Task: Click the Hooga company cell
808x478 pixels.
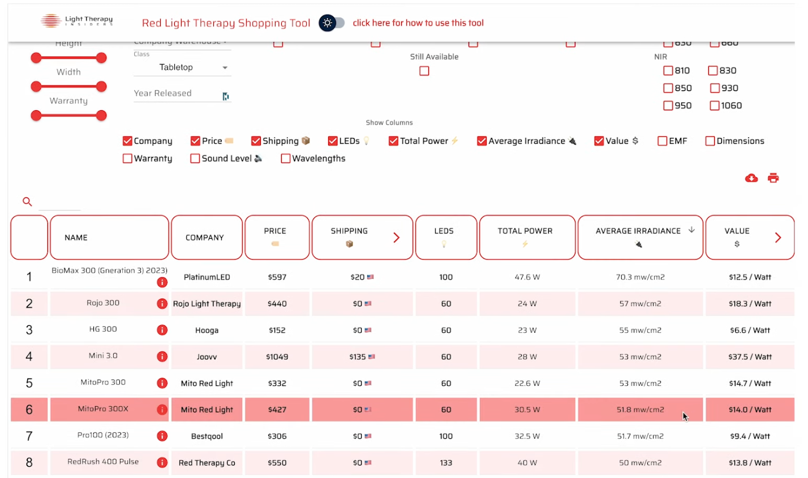Action: click(207, 330)
